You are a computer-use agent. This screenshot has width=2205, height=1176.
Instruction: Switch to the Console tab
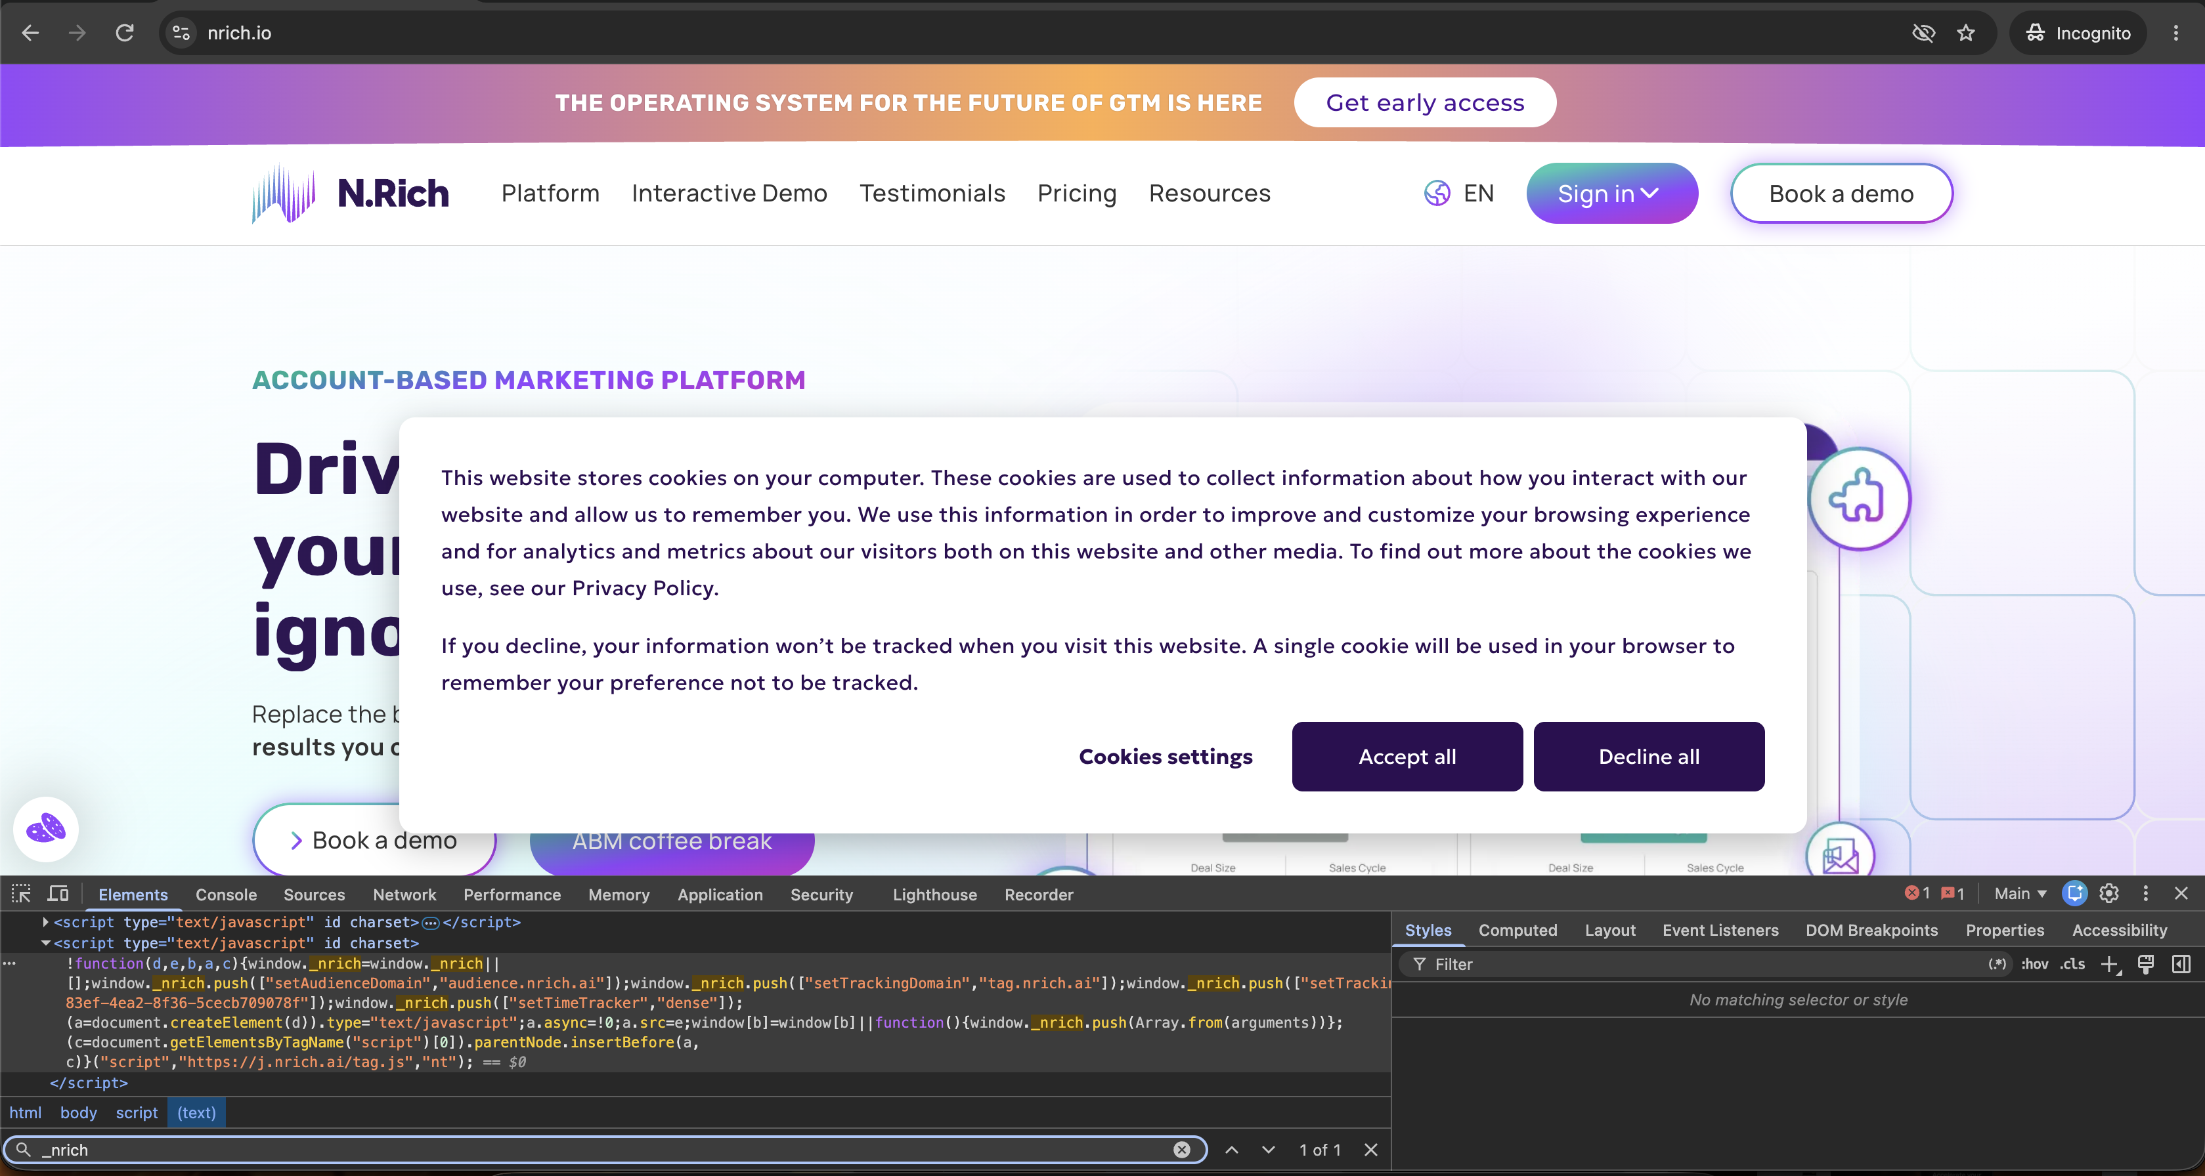226,894
